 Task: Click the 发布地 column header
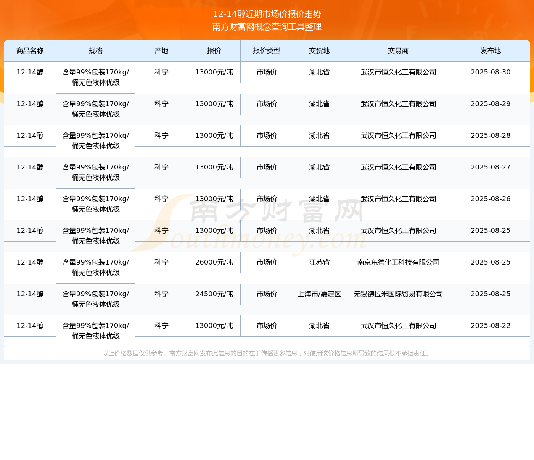pos(491,51)
